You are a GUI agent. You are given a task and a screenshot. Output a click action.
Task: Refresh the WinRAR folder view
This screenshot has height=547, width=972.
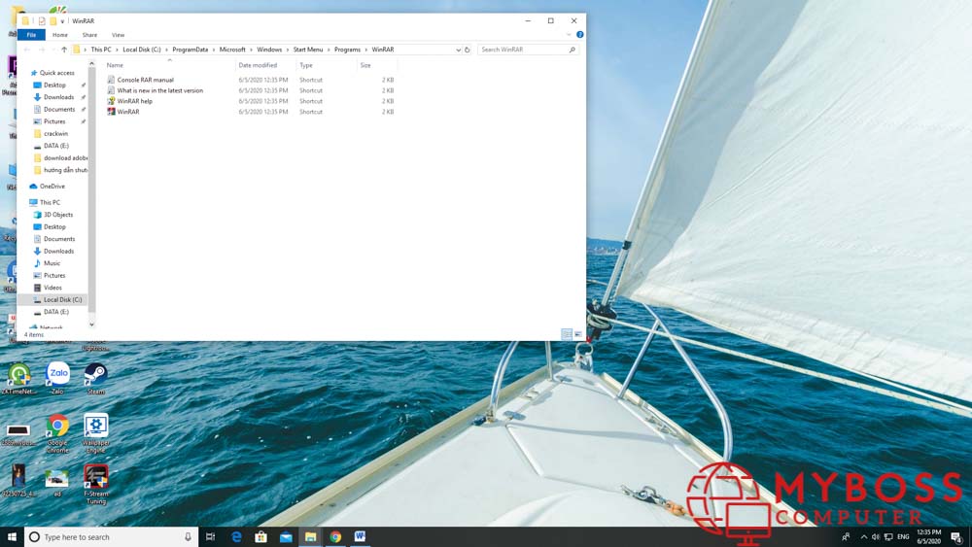point(468,50)
